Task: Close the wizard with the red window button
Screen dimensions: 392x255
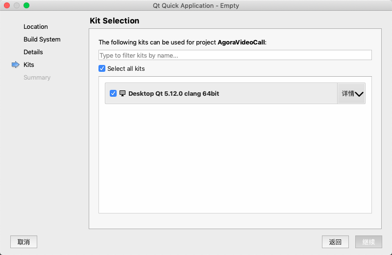Action: tap(7, 5)
